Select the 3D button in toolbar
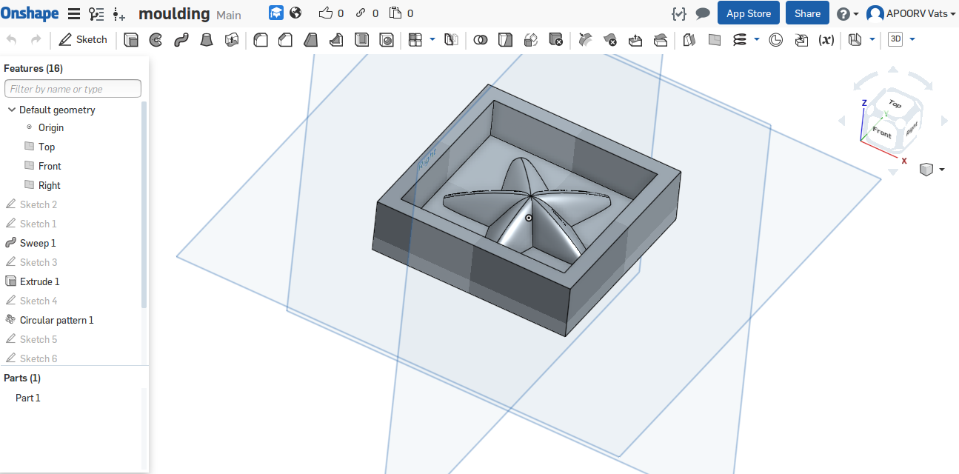The image size is (959, 474). click(x=895, y=40)
